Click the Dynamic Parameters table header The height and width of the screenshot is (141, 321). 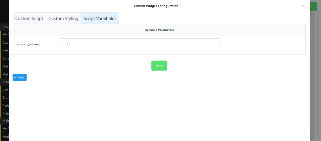[159, 30]
